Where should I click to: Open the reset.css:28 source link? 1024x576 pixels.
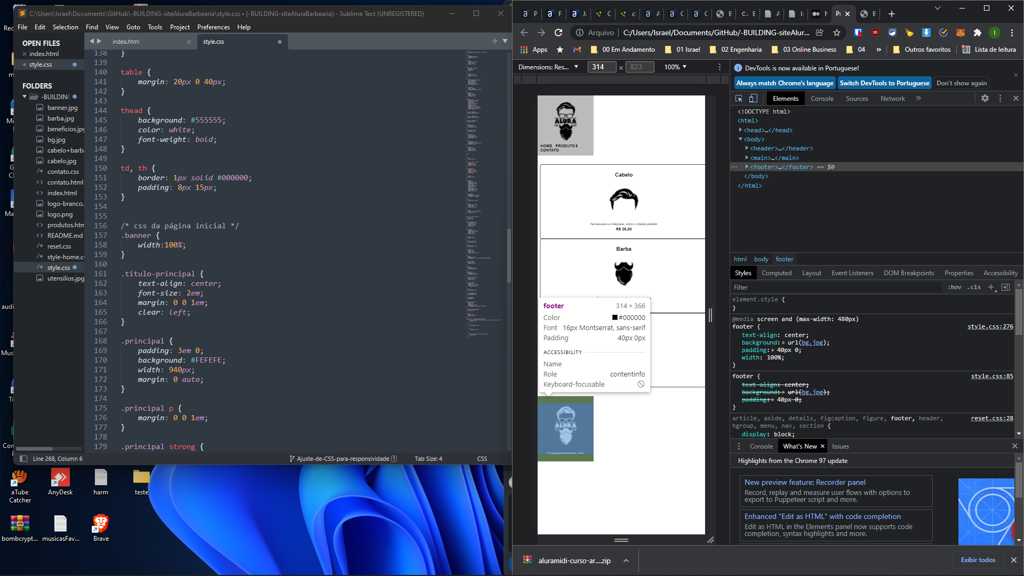[x=992, y=419]
